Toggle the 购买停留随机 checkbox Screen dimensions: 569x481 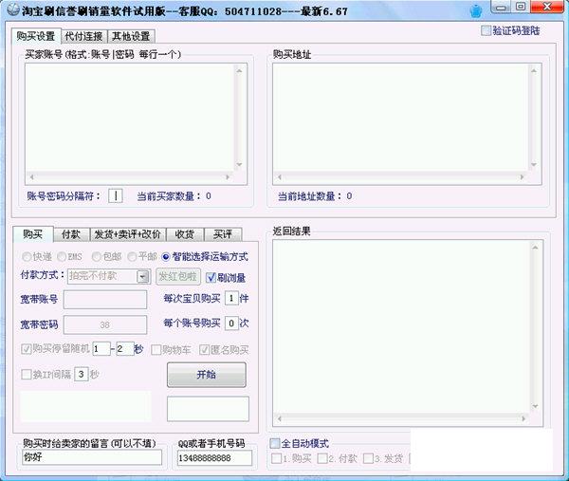tap(27, 349)
